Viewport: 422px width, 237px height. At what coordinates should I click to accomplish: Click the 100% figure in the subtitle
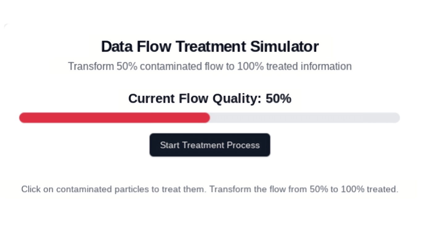(250, 66)
